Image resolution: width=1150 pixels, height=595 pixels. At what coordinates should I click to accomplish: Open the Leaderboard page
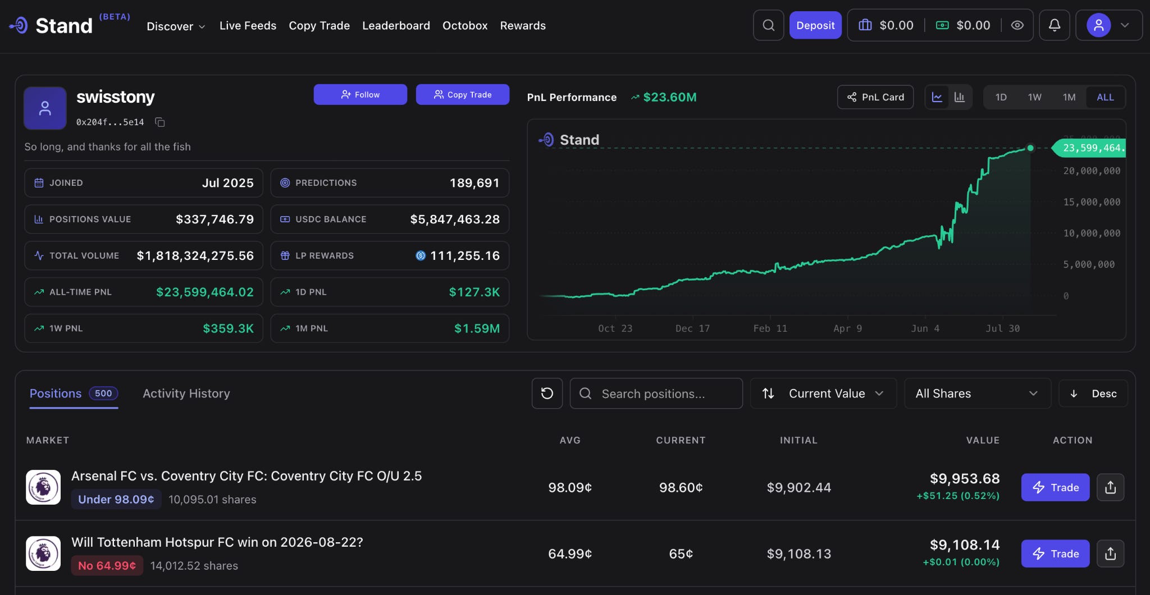point(396,26)
